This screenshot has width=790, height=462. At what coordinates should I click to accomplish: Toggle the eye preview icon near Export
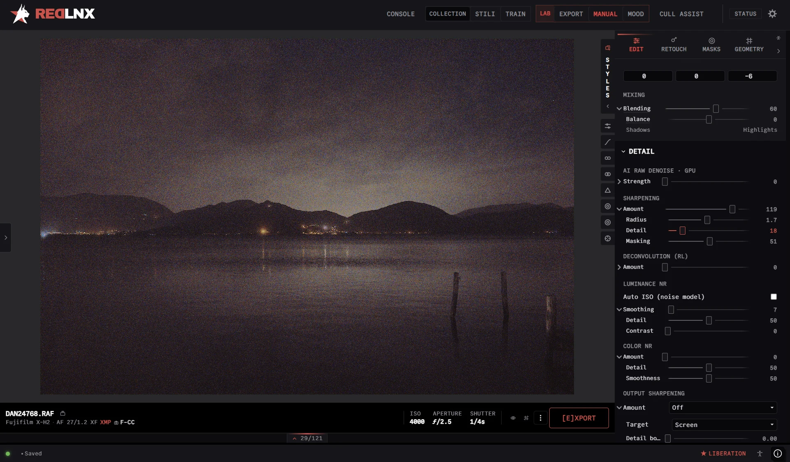[x=513, y=418]
